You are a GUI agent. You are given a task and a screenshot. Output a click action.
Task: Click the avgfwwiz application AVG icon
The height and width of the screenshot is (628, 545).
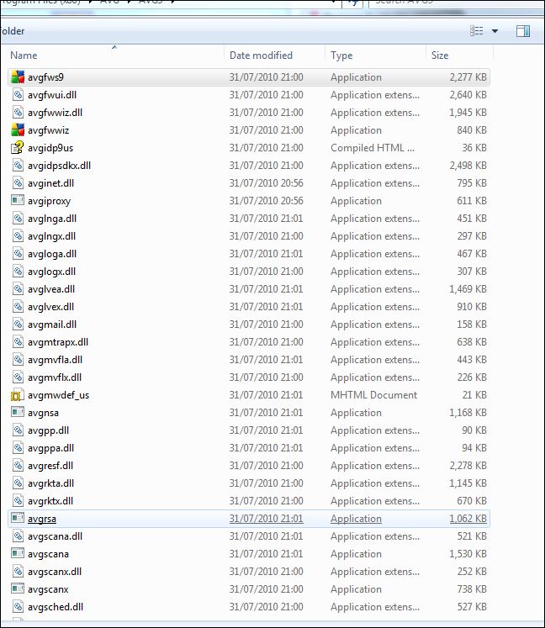tap(18, 129)
